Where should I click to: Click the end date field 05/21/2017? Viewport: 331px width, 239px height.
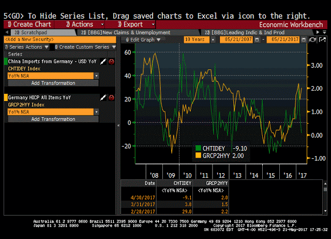tap(283, 39)
